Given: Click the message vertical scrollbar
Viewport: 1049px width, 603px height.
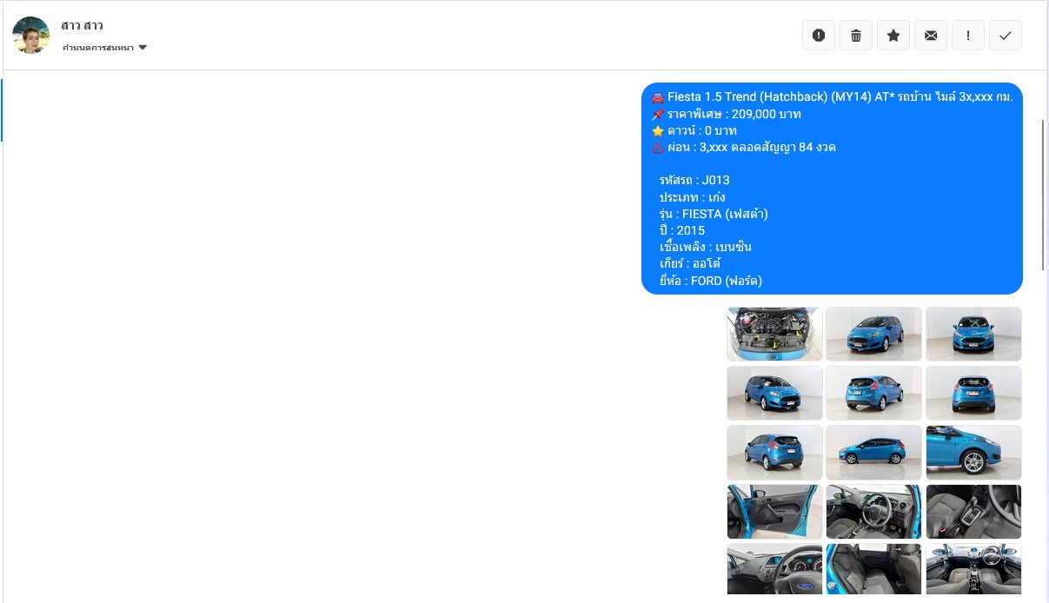Looking at the screenshot, I should point(1043,194).
